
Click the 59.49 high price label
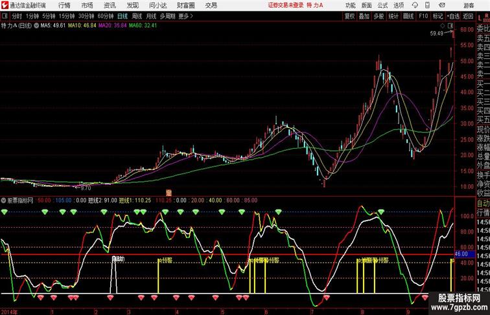(437, 33)
